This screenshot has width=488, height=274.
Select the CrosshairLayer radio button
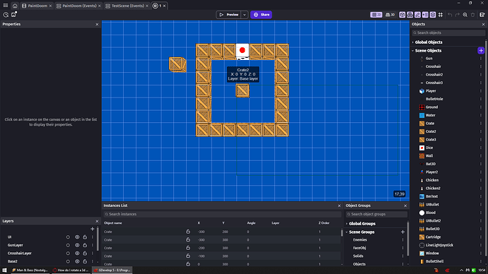[68, 254]
